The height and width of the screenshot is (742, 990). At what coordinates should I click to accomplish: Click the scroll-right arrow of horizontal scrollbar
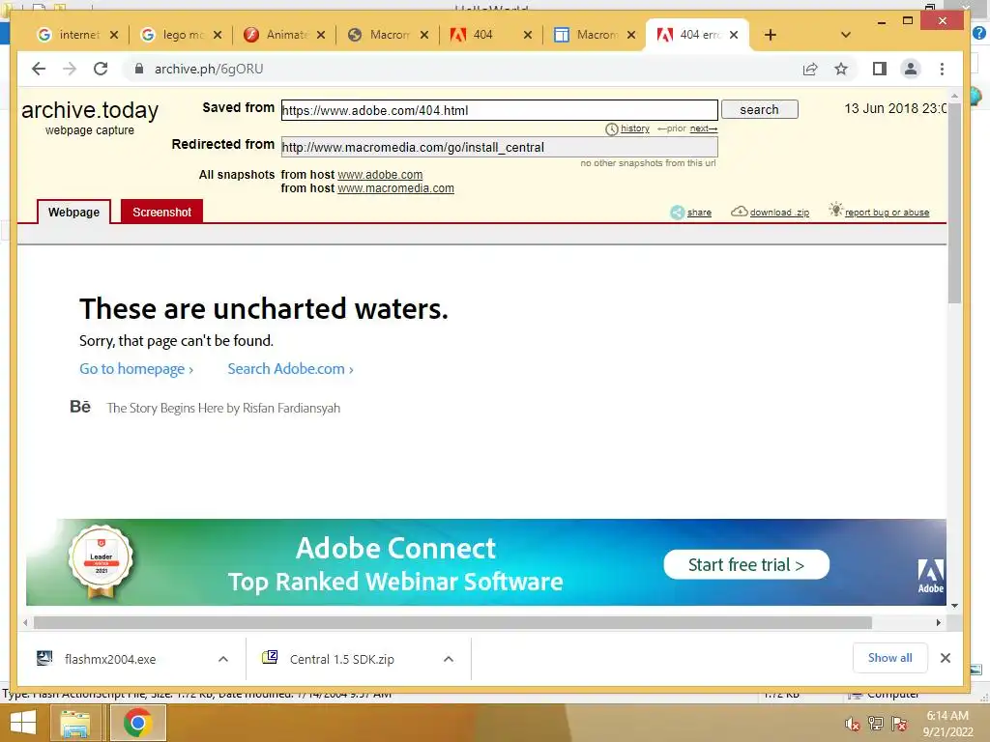click(x=939, y=623)
